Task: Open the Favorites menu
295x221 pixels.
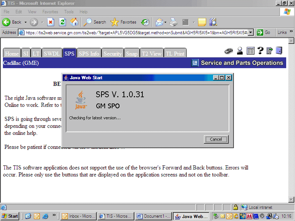Action: click(x=50, y=12)
